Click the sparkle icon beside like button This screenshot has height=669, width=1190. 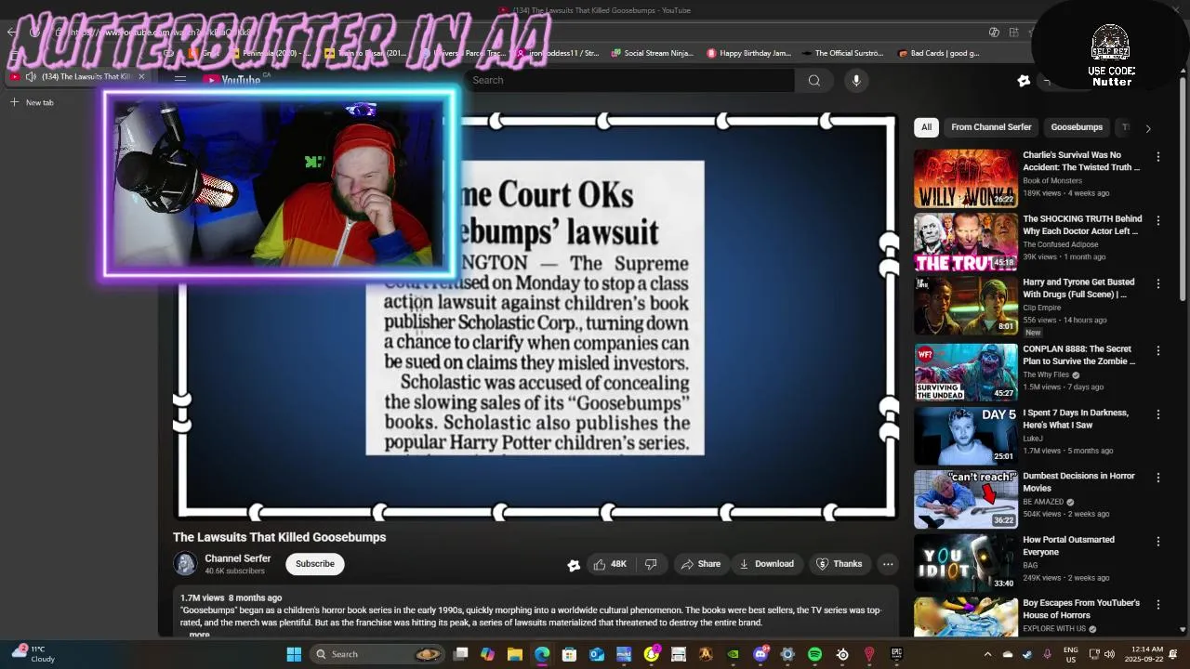[x=574, y=564]
